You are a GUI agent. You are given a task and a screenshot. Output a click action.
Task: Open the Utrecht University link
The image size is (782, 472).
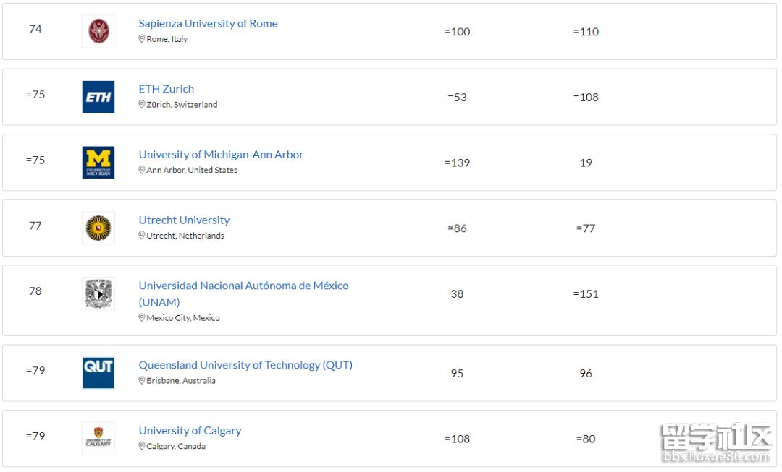click(x=184, y=220)
